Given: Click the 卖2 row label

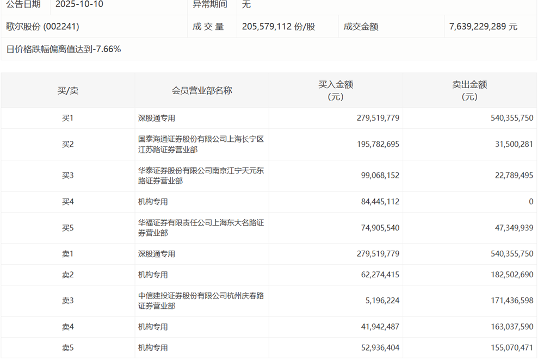Looking at the screenshot, I should pyautogui.click(x=68, y=275).
